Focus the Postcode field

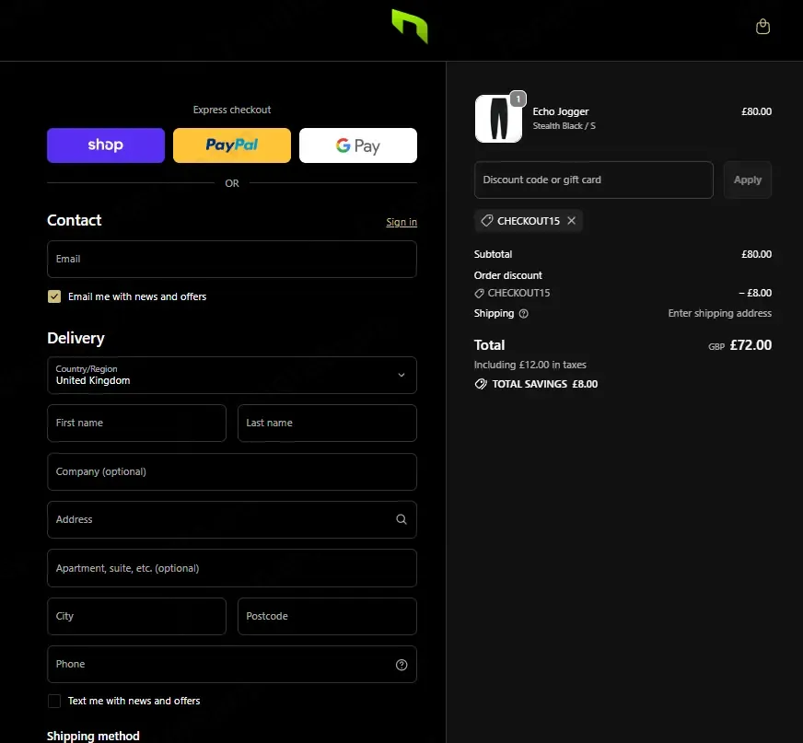pos(327,617)
